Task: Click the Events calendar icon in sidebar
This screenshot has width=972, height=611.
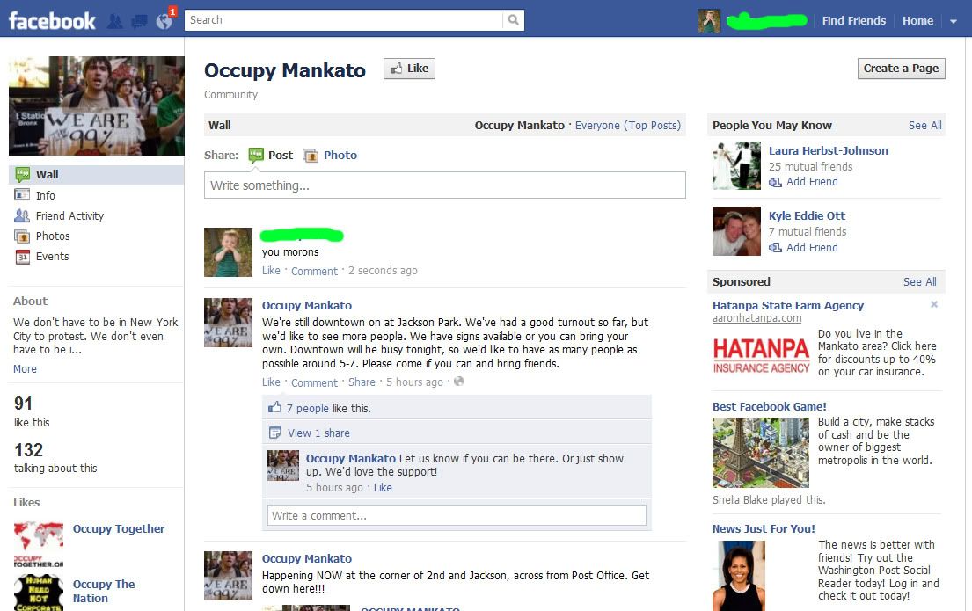Action: coord(22,257)
